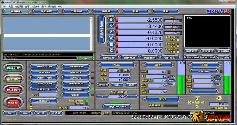
Task: Click 编辑 G 代码 button
Action: coord(44,66)
